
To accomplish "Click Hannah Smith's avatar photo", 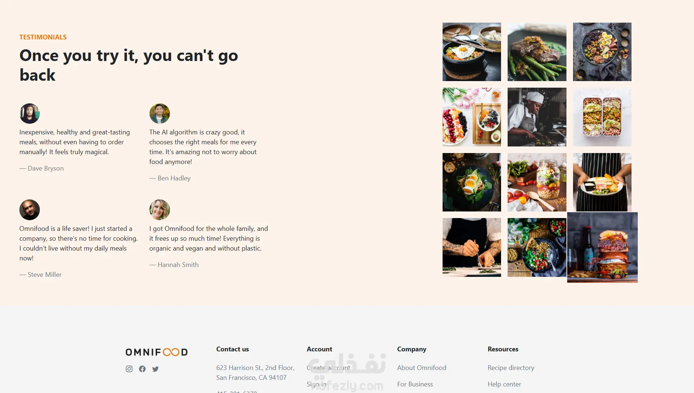I will click(160, 210).
